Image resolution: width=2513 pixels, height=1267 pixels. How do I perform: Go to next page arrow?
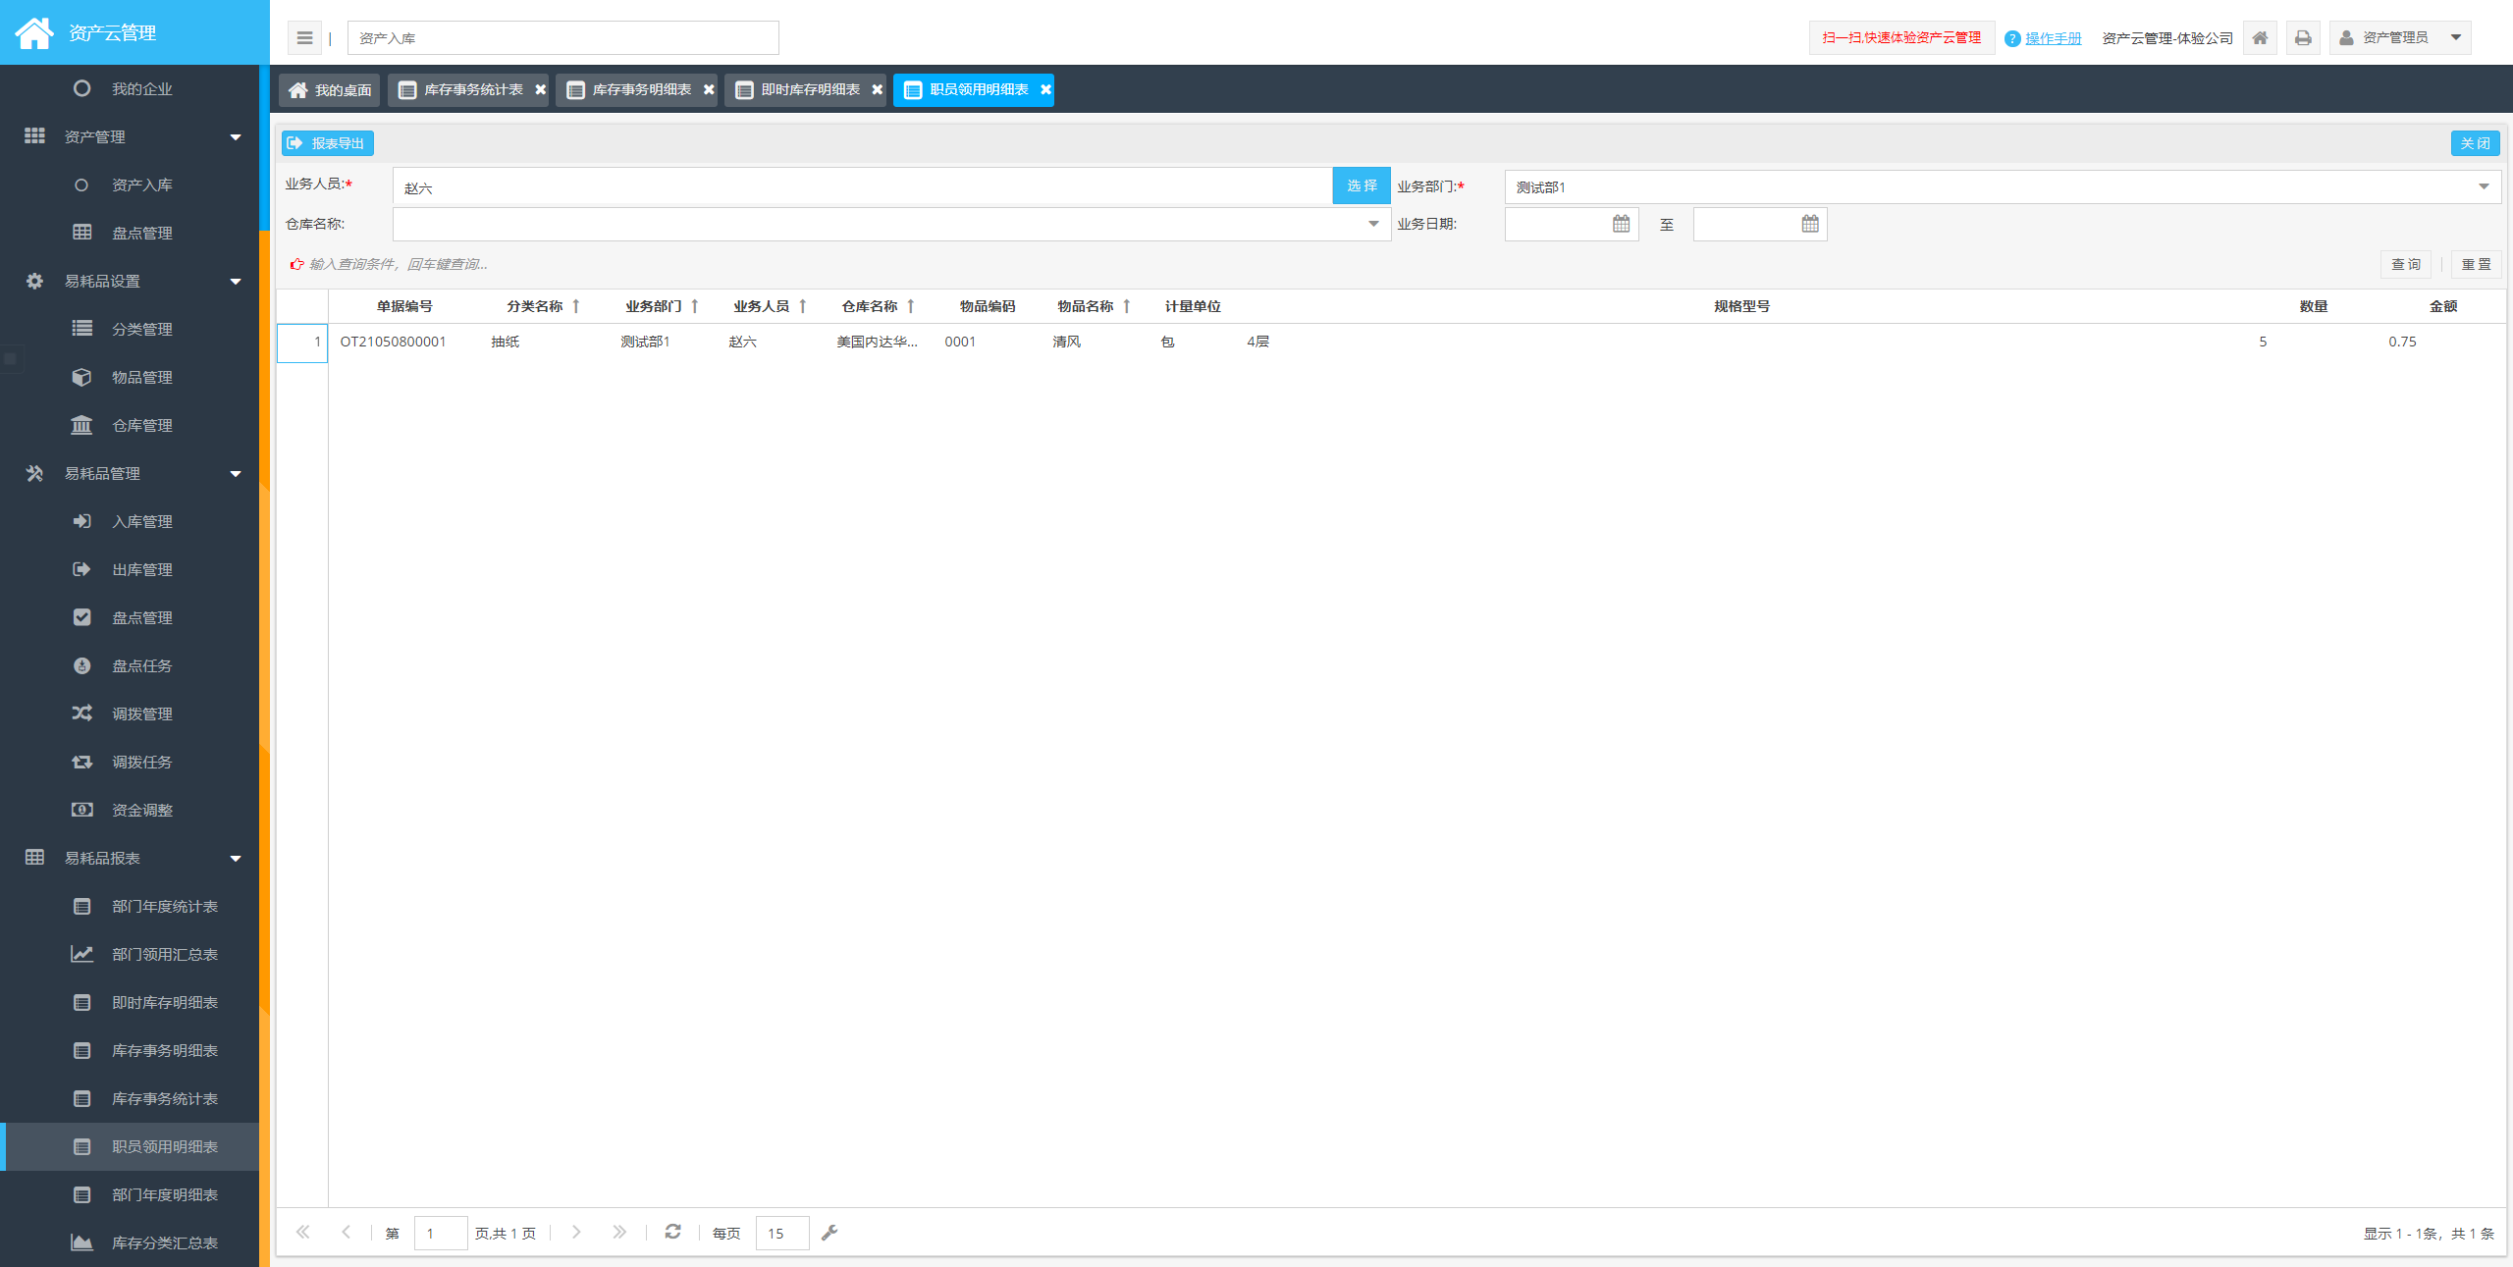[x=576, y=1232]
